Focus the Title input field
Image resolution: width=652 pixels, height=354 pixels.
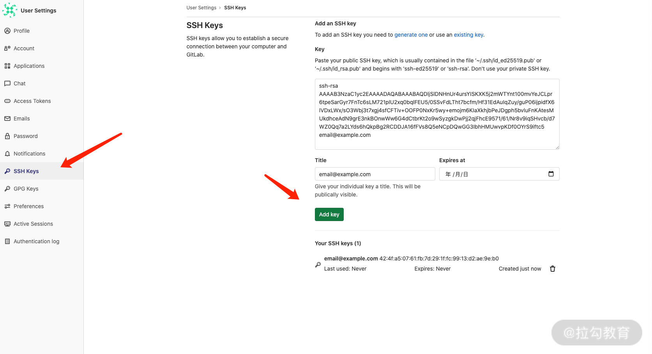click(375, 174)
